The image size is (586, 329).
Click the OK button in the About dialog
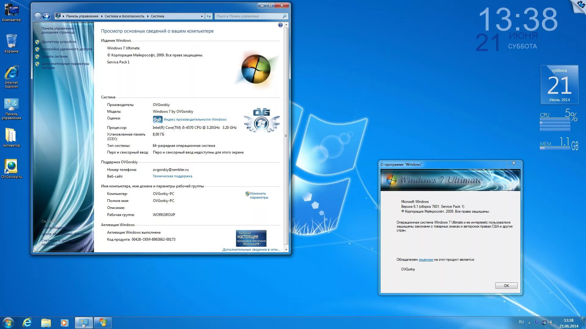[506, 286]
